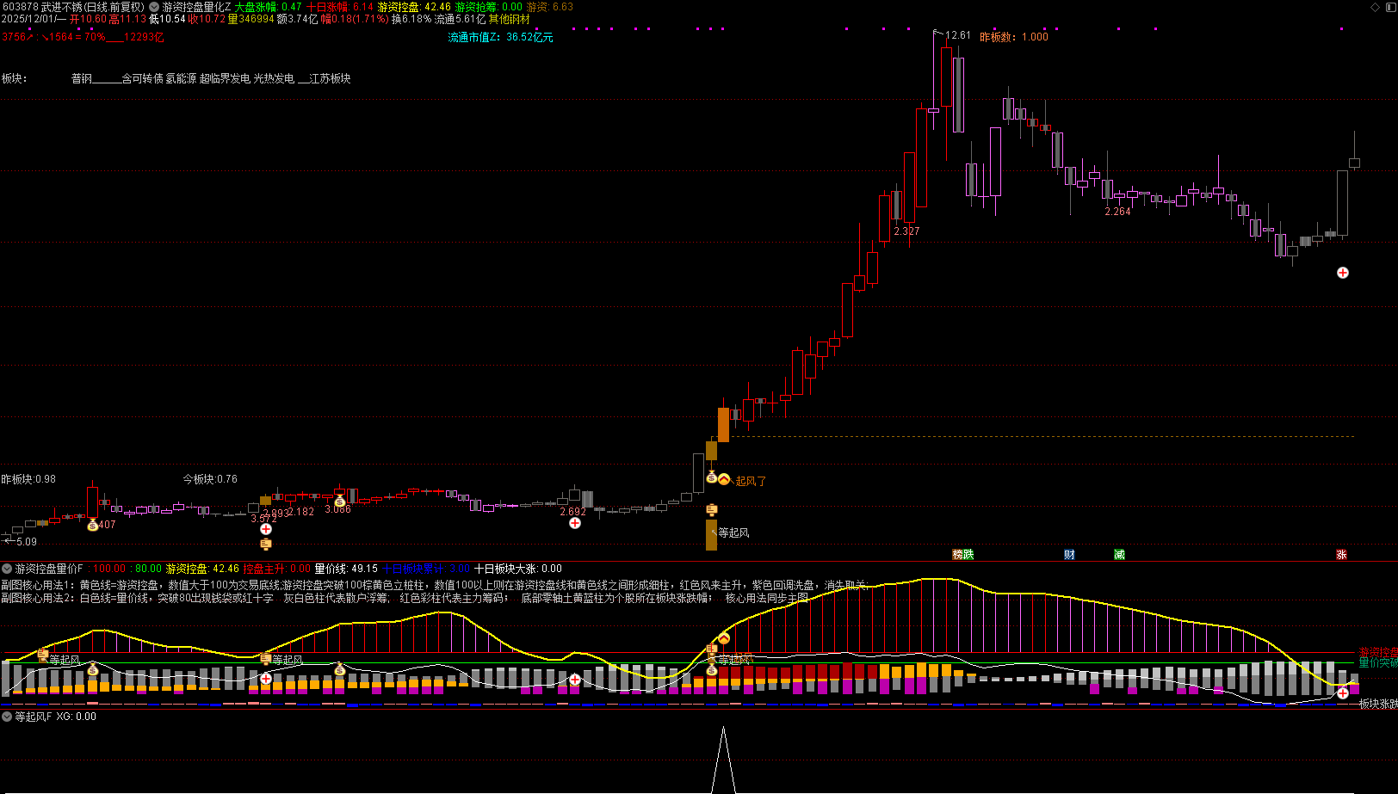Click the 昨板块:0.98 label
Image resolution: width=1398 pixels, height=794 pixels.
point(28,479)
